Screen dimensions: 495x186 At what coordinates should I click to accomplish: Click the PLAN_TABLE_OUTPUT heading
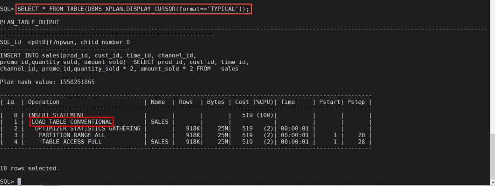tap(30, 22)
